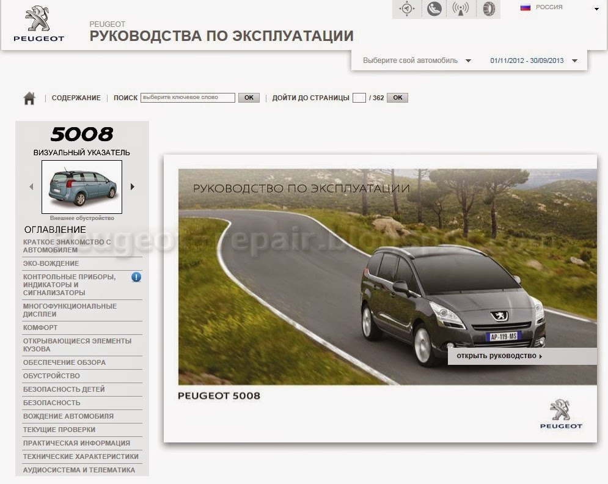The width and height of the screenshot is (608, 484).
Task: Open the Содержание contents link
Action: pos(76,98)
